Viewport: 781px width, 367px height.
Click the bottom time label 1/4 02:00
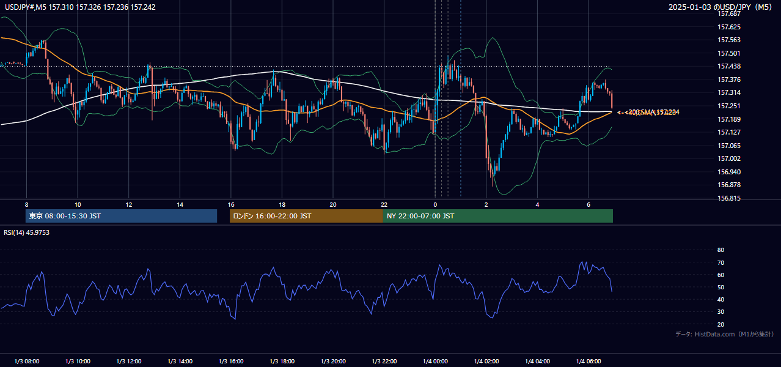tap(486, 361)
